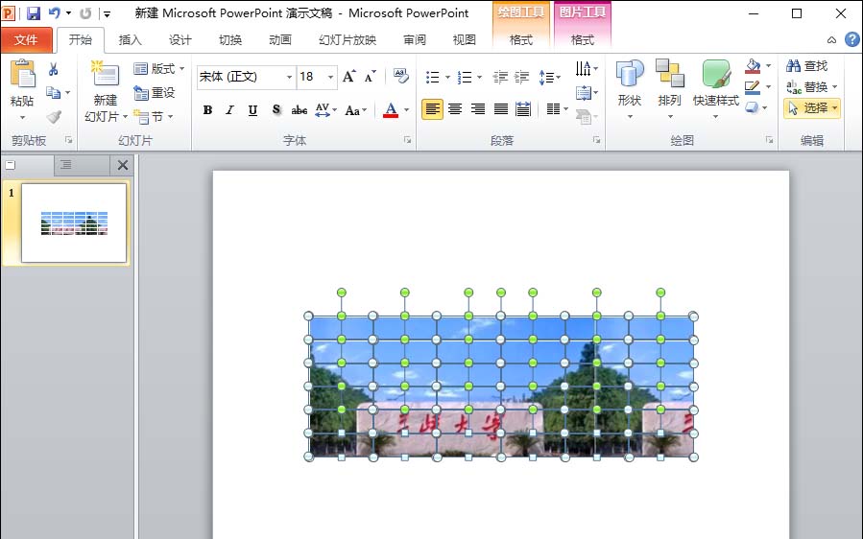The width and height of the screenshot is (863, 539).
Task: Switch to the Slide Show (幻灯片放映) tab
Action: pos(348,39)
